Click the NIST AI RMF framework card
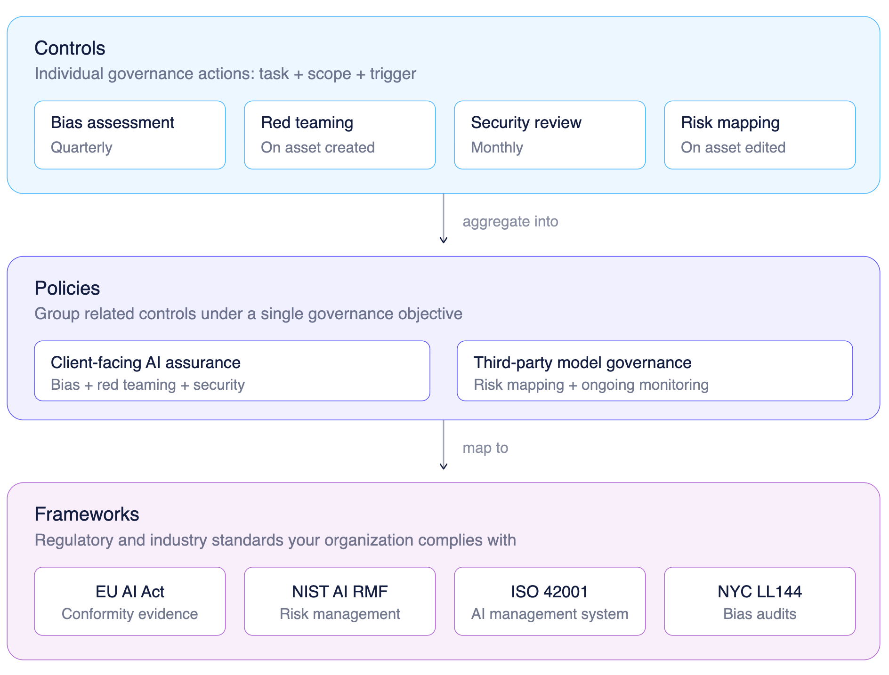 (340, 601)
